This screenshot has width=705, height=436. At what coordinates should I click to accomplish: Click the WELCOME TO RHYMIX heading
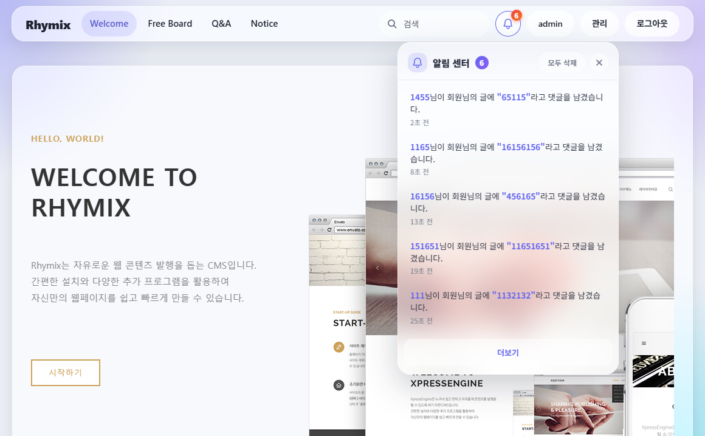pyautogui.click(x=114, y=193)
